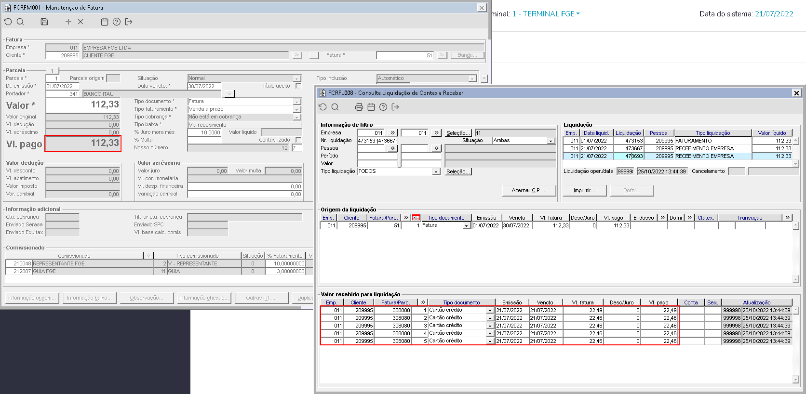
Task: Open the Tipo documento Fatura dropdown
Action: pyautogui.click(x=297, y=102)
